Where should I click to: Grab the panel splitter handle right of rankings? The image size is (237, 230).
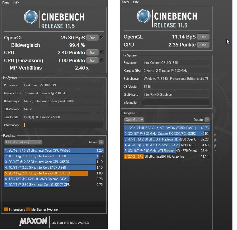tap(215, 143)
